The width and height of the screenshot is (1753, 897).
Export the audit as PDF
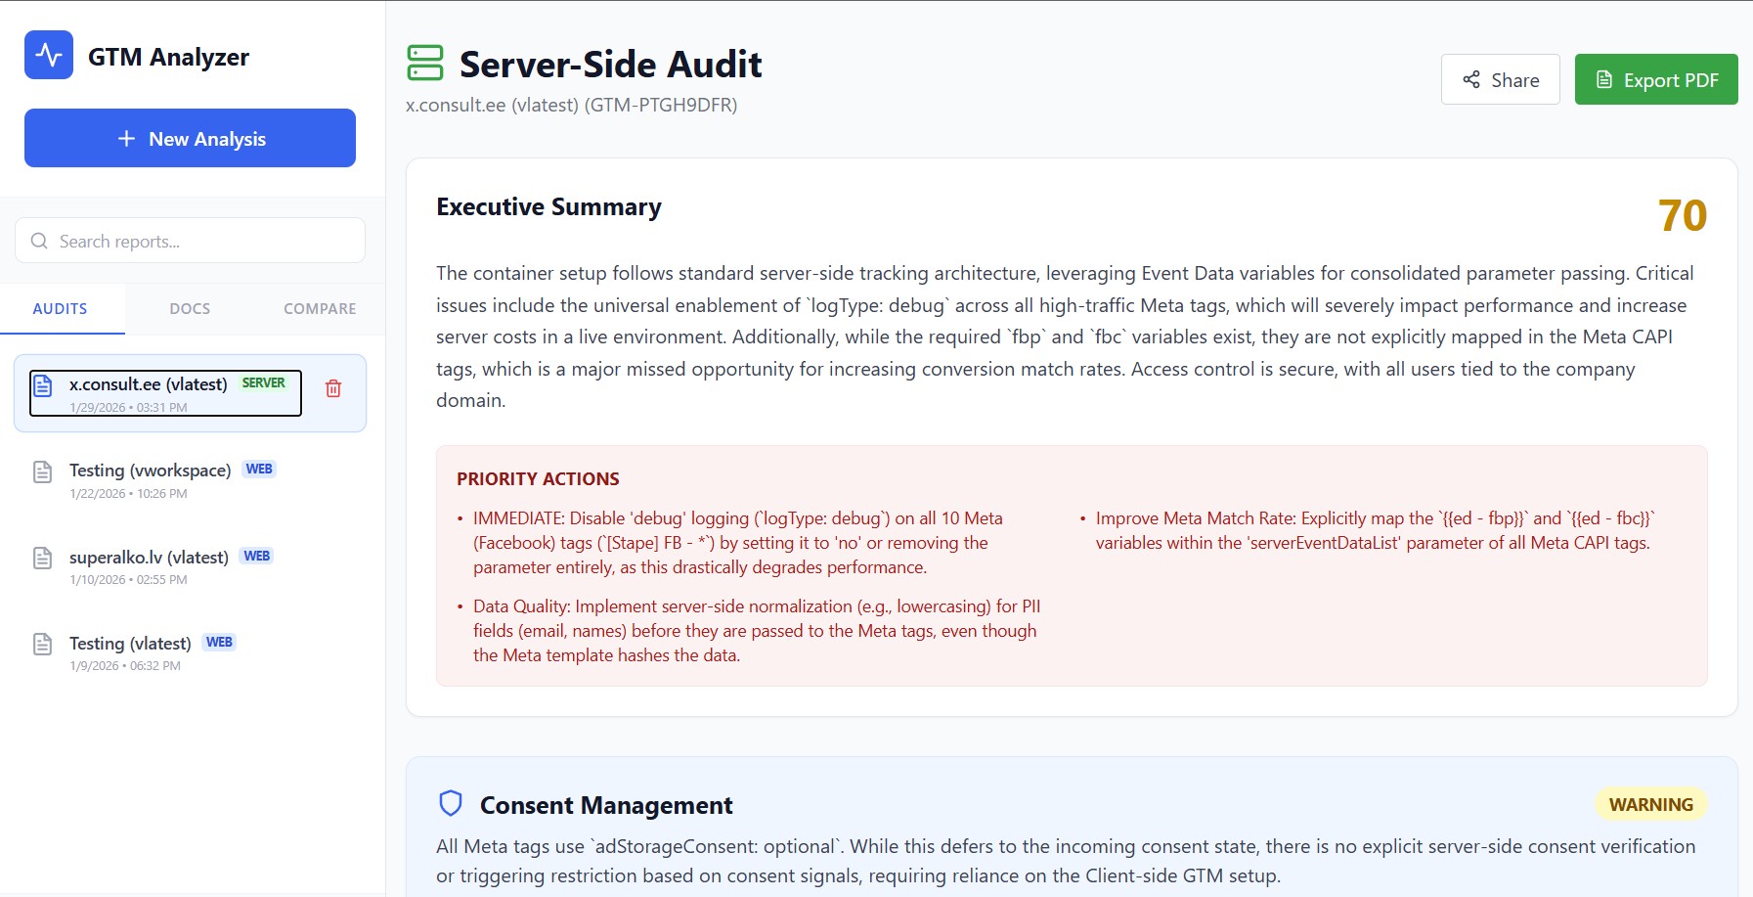(x=1656, y=79)
